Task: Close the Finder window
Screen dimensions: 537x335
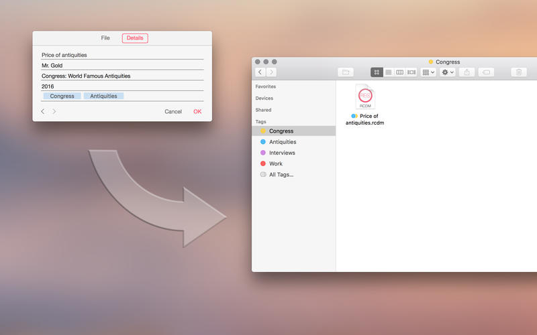Action: coord(258,62)
